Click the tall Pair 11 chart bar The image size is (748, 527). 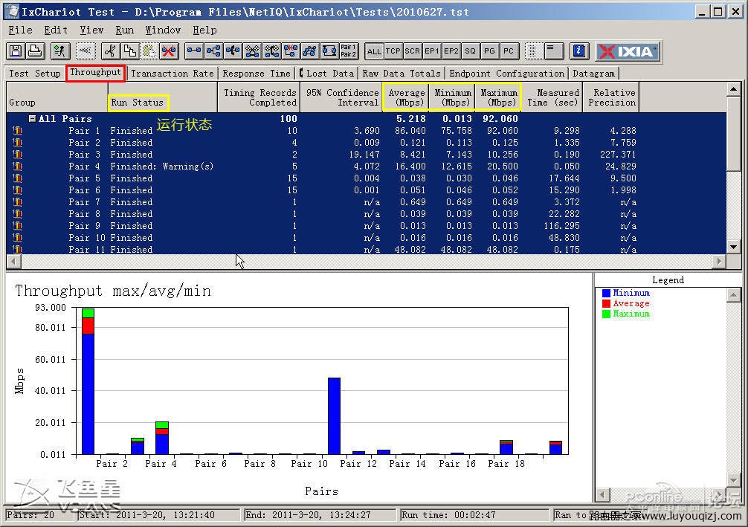click(x=334, y=416)
